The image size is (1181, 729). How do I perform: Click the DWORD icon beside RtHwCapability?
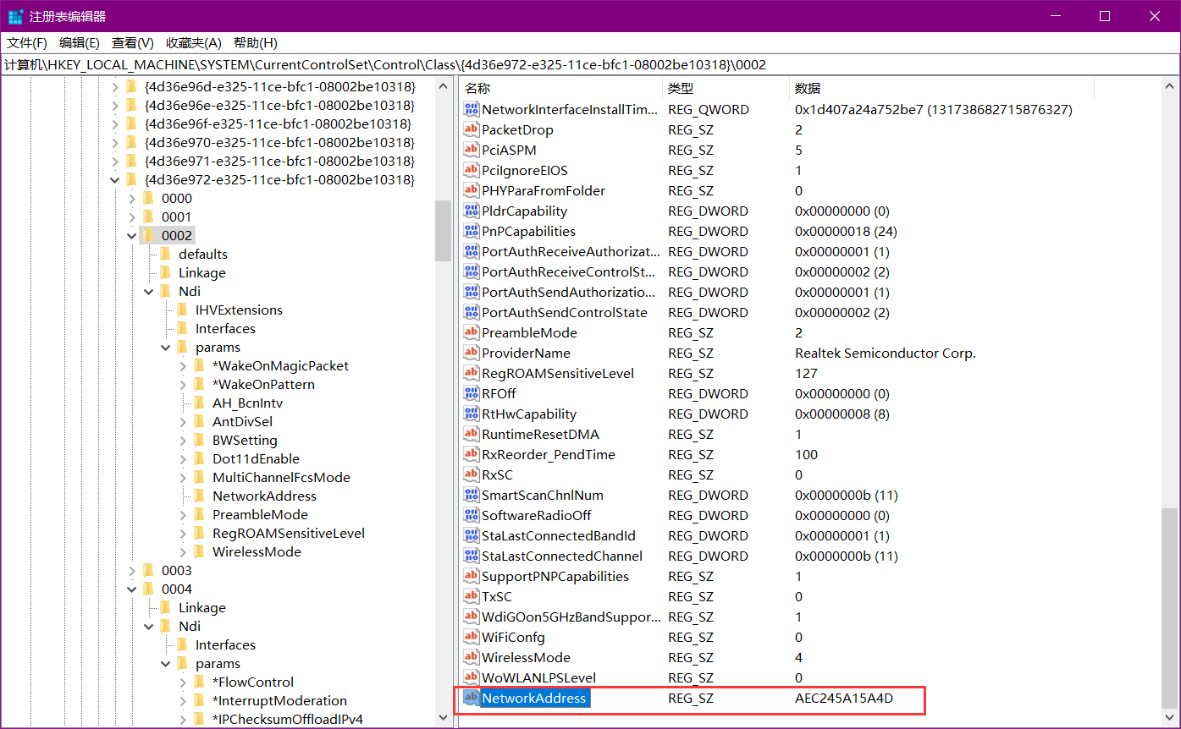click(x=472, y=414)
